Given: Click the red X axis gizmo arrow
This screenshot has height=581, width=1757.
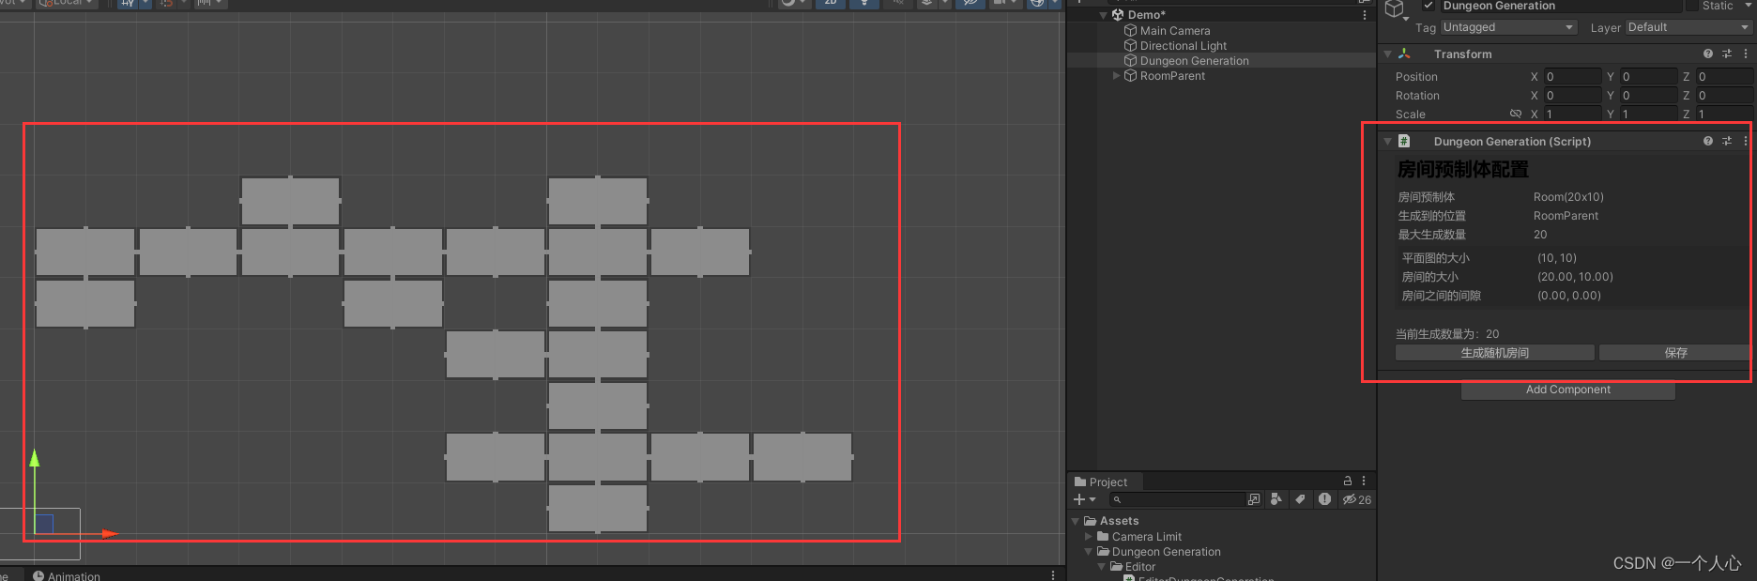Looking at the screenshot, I should tap(111, 534).
